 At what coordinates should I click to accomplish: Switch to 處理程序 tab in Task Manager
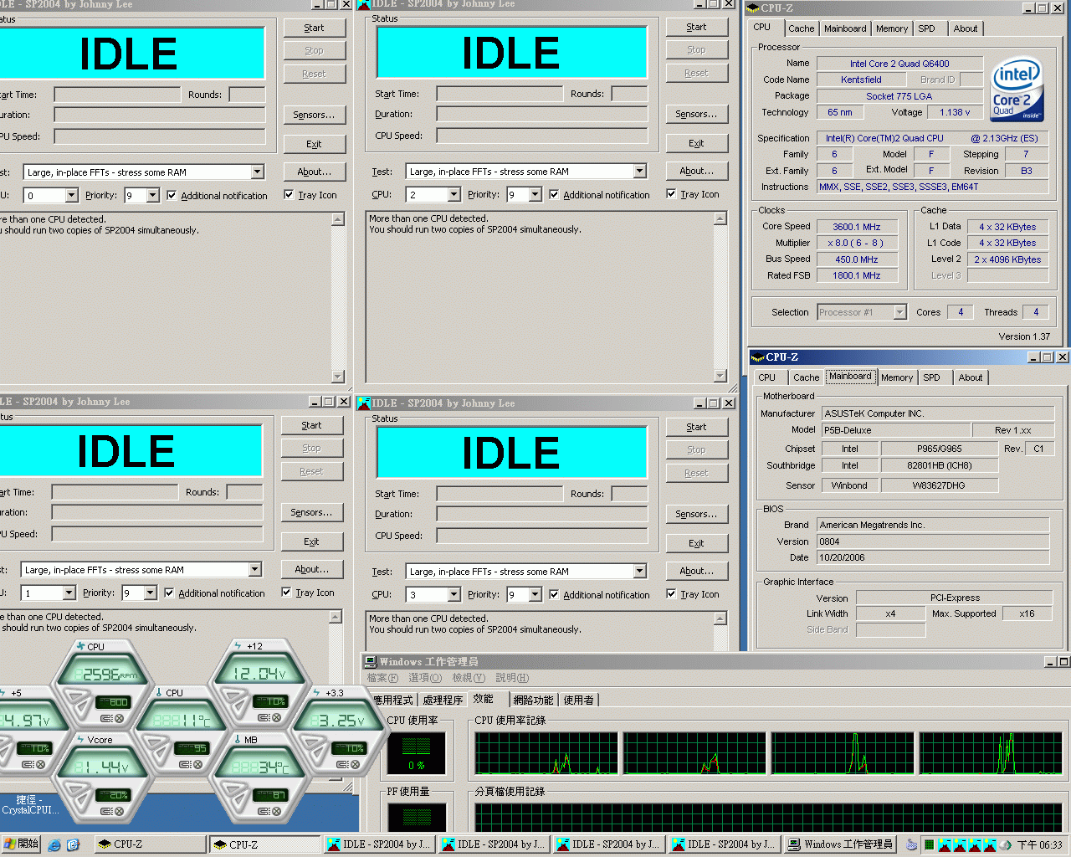tap(443, 700)
